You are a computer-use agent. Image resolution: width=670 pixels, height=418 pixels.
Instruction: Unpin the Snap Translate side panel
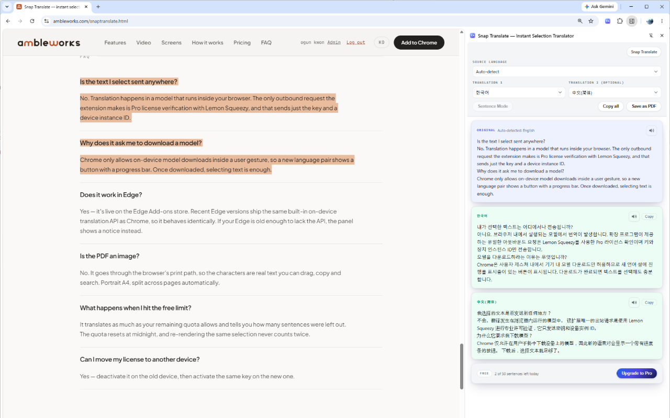pos(651,36)
